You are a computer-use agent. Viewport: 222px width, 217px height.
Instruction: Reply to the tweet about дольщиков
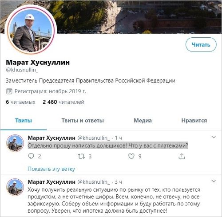[31, 156]
